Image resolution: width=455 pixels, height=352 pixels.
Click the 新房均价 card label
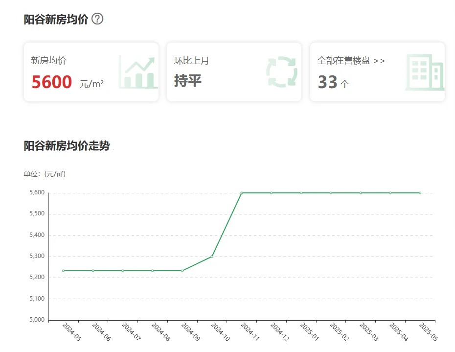(48, 61)
